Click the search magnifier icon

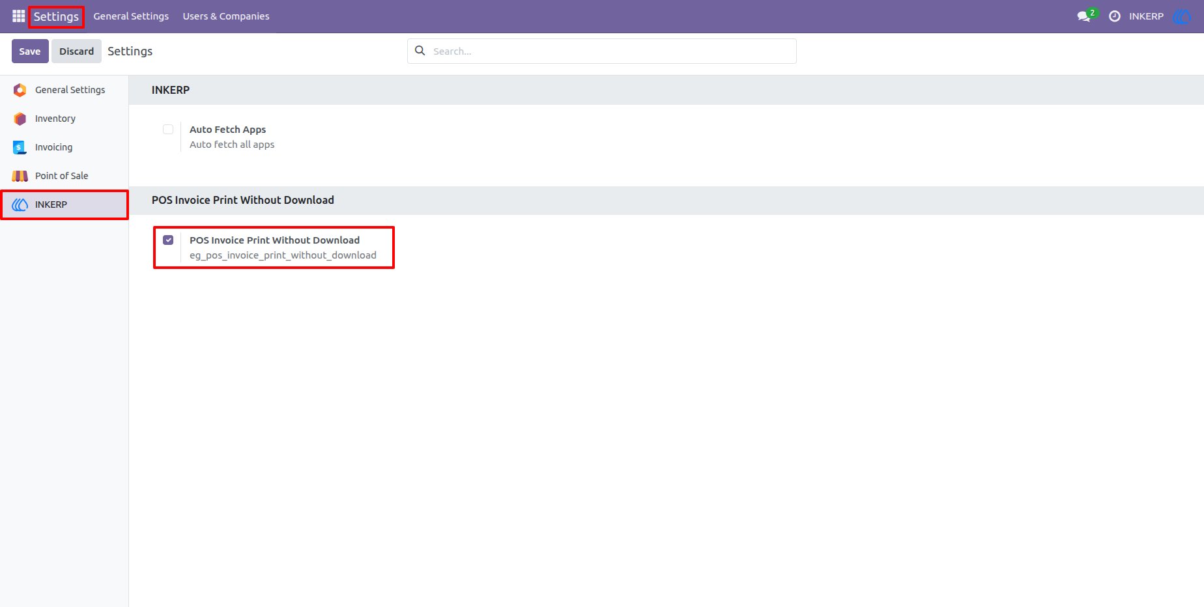point(420,51)
